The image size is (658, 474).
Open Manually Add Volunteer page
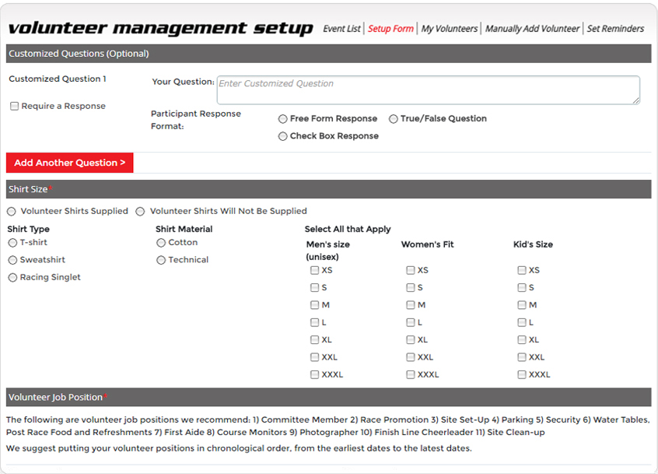532,29
